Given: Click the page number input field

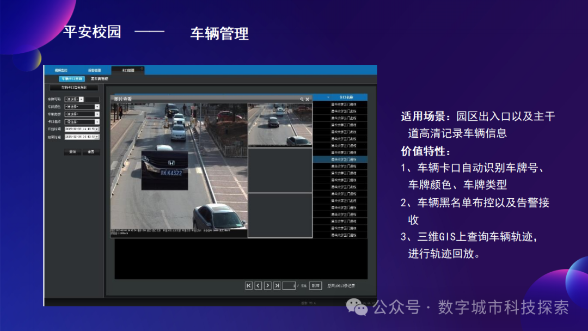Looking at the screenshot, I should point(289,286).
